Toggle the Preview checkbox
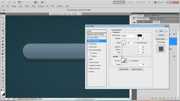The width and height of the screenshot is (180, 101). [x=158, y=42]
